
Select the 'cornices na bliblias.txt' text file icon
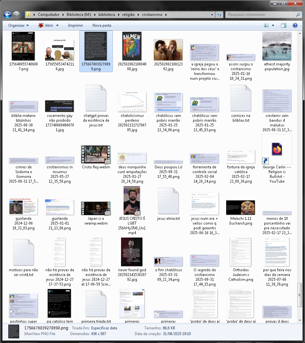[241, 98]
